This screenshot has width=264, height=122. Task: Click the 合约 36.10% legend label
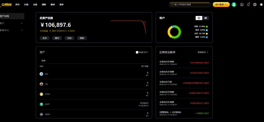coord(200,34)
